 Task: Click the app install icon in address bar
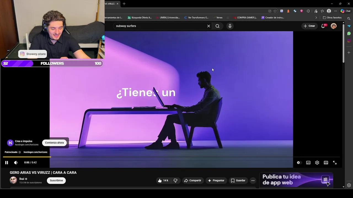pyautogui.click(x=270, y=11)
